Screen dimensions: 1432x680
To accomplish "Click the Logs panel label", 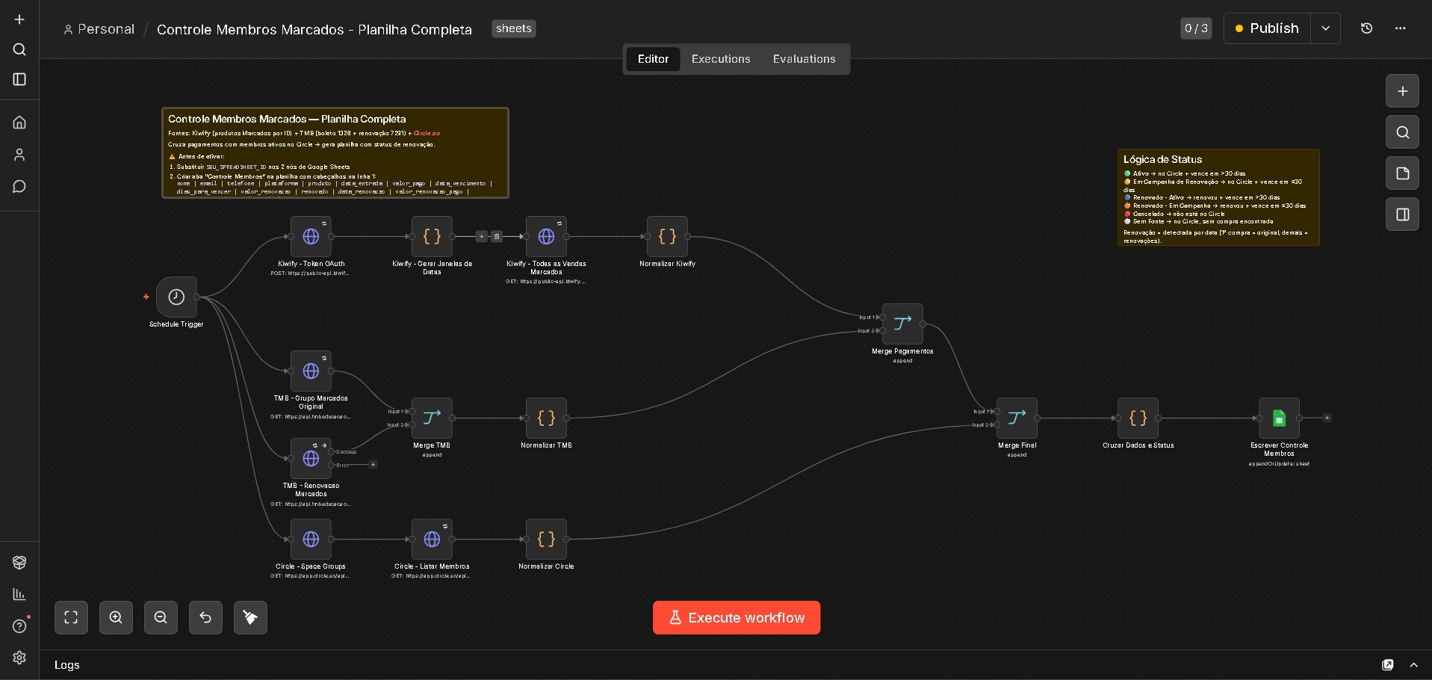I will (67, 665).
